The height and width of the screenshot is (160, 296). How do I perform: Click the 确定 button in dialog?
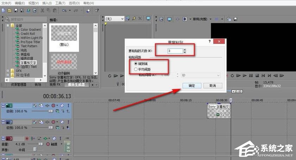[192, 85]
